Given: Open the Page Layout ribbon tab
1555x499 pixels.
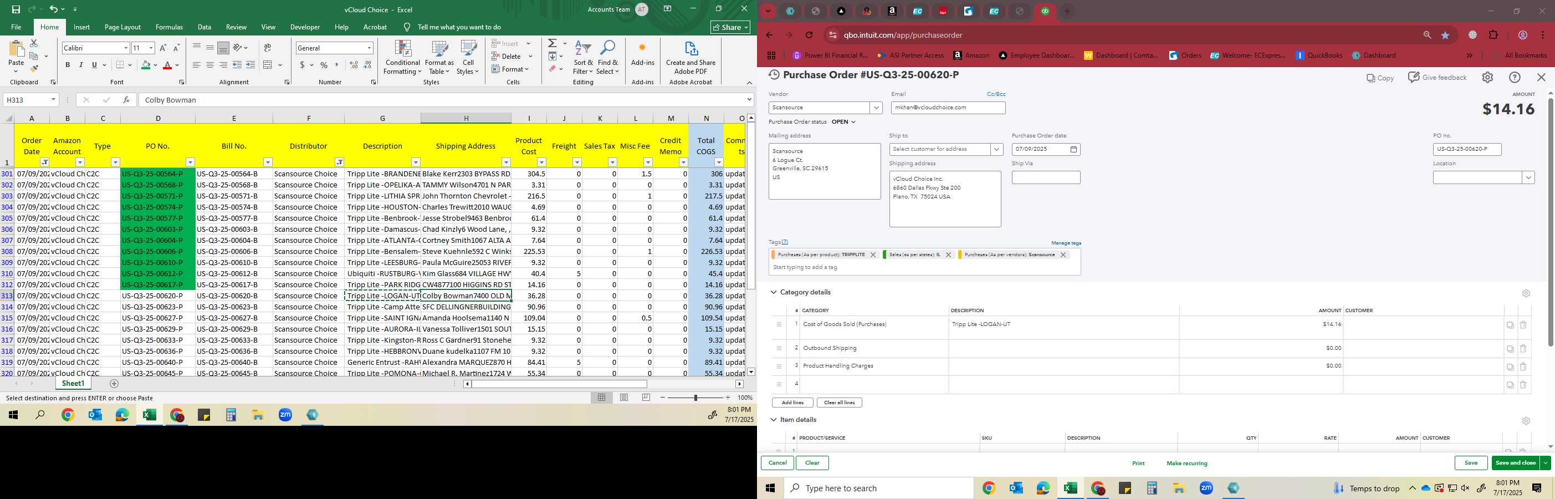Looking at the screenshot, I should click(x=122, y=27).
